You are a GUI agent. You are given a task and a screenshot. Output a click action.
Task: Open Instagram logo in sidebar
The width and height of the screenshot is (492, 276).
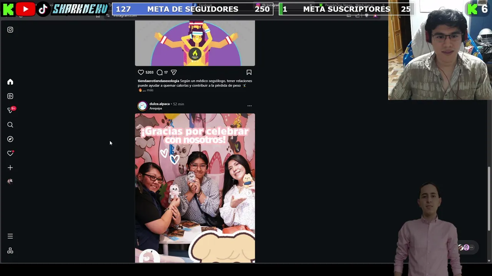pyautogui.click(x=10, y=30)
